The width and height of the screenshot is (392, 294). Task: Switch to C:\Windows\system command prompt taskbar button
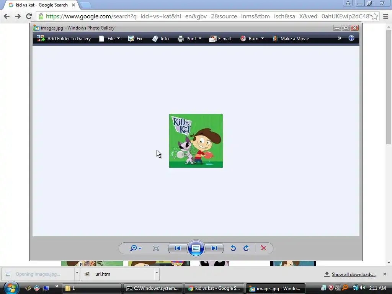point(153,288)
